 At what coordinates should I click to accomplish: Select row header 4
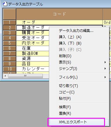point(9,38)
